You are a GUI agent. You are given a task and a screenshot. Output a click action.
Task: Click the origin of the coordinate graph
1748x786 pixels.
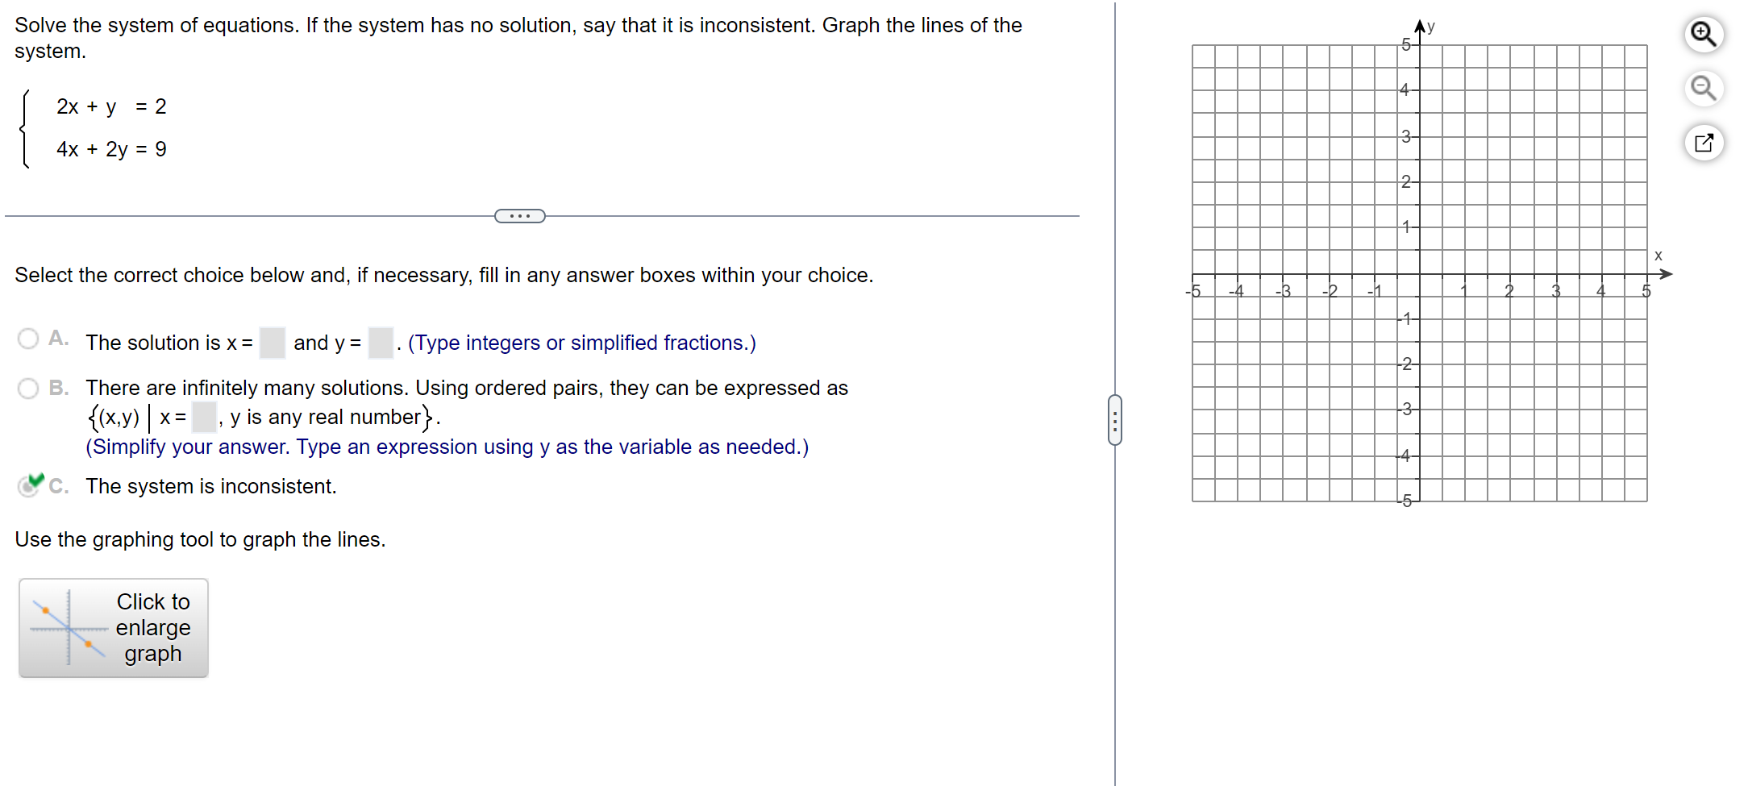1417,273
